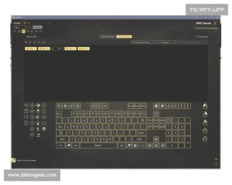The image size is (232, 185).
Task: Select the volume mute key icon
Action: coord(93,106)
